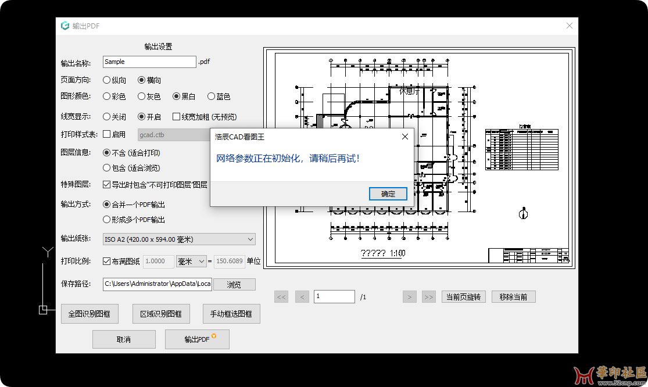
Task: Go to first page with << button
Action: [x=281, y=297]
